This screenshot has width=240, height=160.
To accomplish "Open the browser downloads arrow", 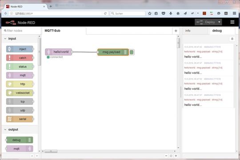I will coord(171,13).
